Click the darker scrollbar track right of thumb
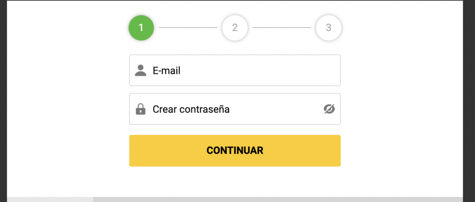475x202 pixels. click(x=278, y=199)
